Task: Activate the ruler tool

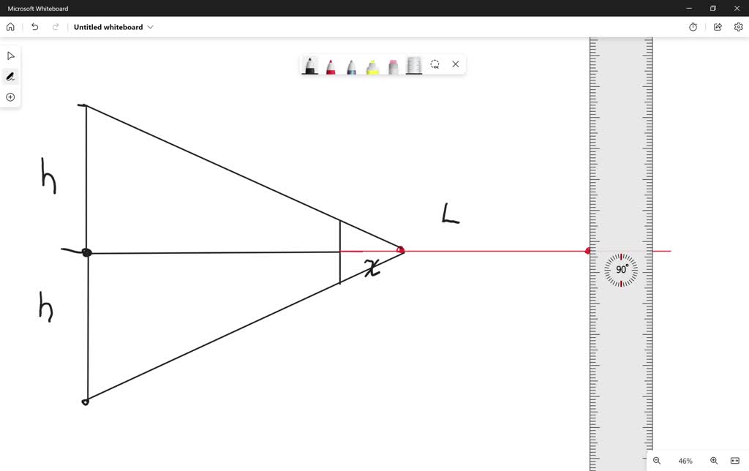Action: 413,64
